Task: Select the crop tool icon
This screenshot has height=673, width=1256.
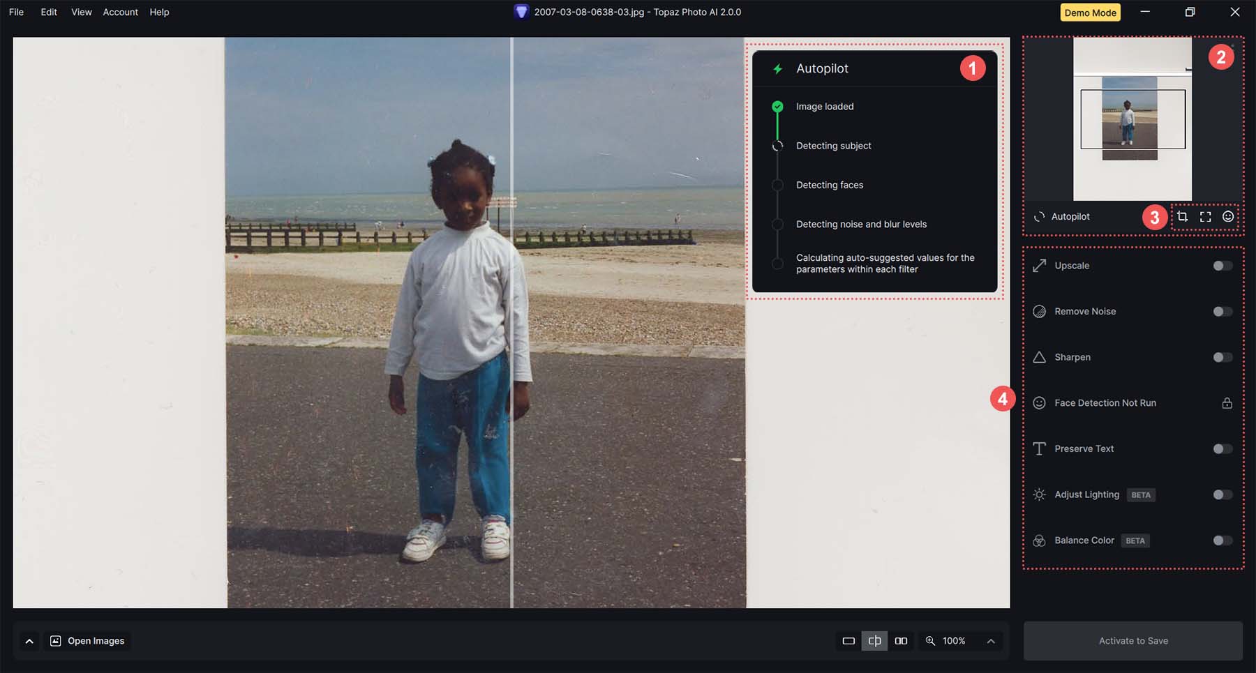Action: (x=1182, y=217)
